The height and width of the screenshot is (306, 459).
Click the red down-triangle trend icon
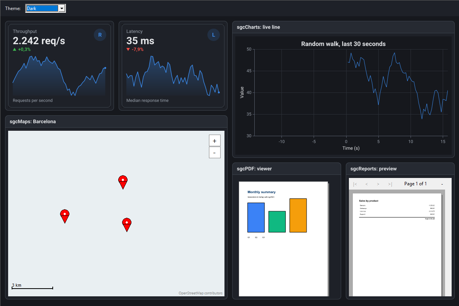point(128,50)
